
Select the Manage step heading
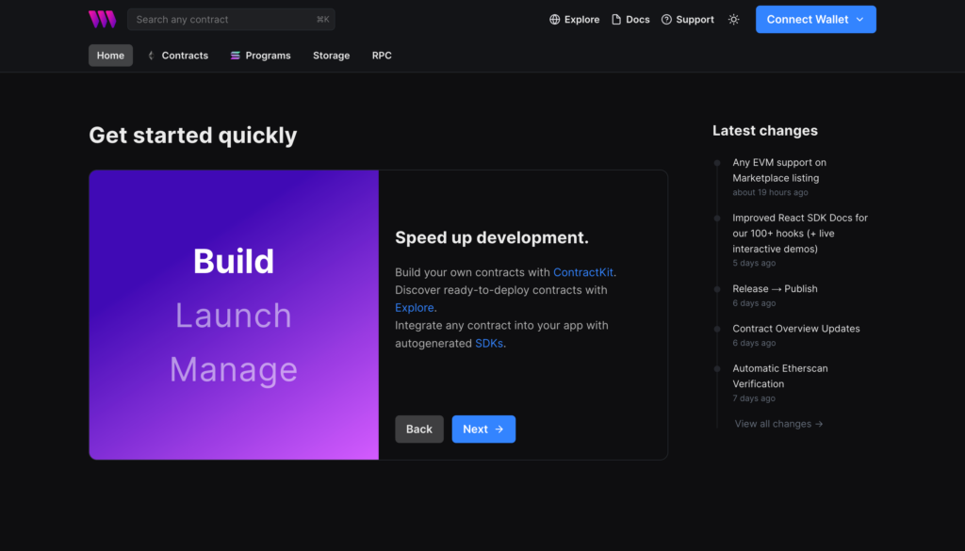(x=234, y=369)
